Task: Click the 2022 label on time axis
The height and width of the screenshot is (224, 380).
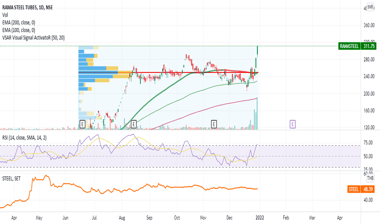Action: [260, 218]
